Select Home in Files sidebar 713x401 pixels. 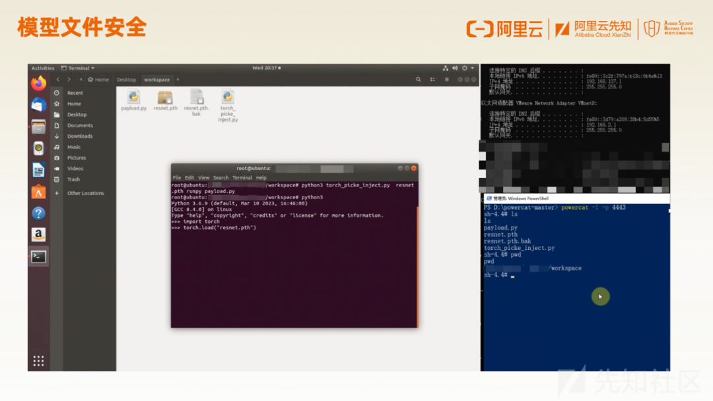coord(74,104)
